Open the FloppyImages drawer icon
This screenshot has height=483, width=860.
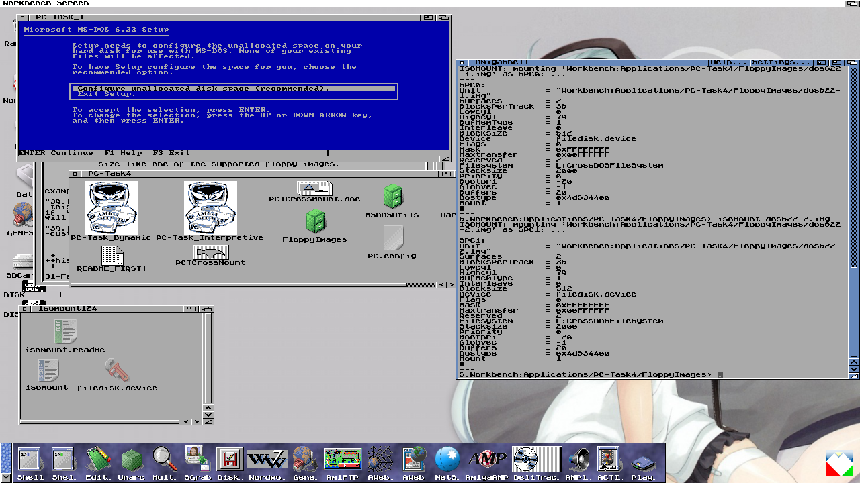coord(315,221)
